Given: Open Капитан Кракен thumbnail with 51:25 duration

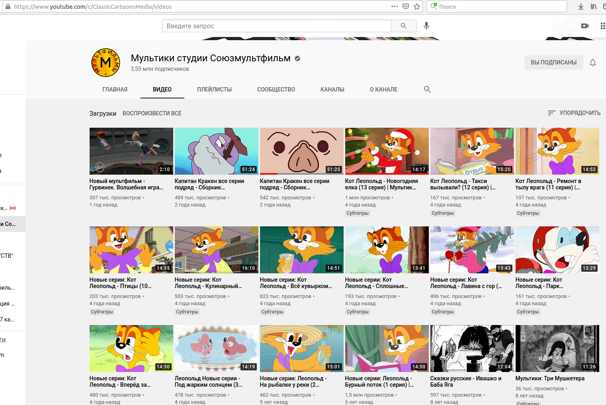Looking at the screenshot, I should [x=302, y=151].
